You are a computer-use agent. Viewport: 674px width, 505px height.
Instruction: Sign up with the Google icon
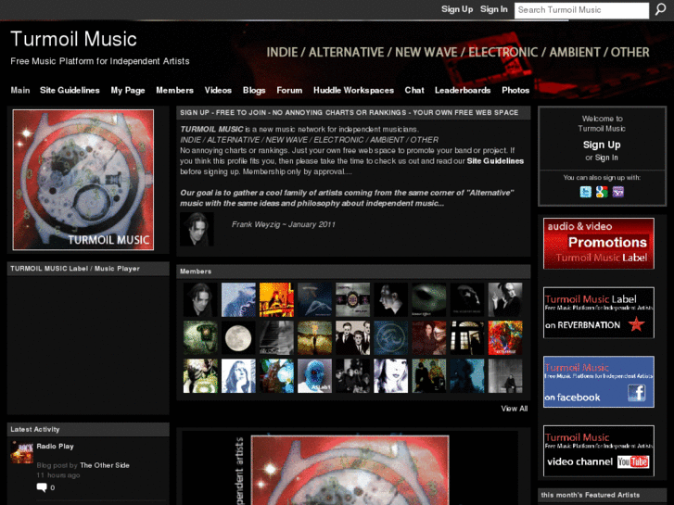pos(602,192)
